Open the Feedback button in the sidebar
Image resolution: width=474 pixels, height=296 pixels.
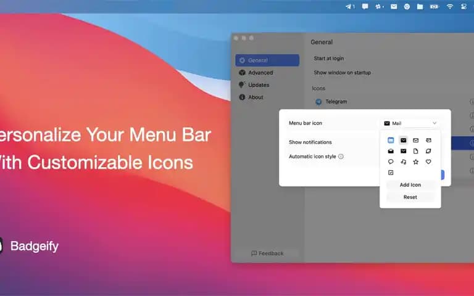[x=267, y=253]
